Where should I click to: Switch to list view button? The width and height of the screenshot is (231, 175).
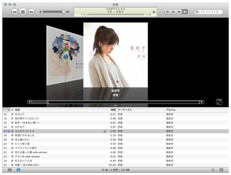point(168,12)
